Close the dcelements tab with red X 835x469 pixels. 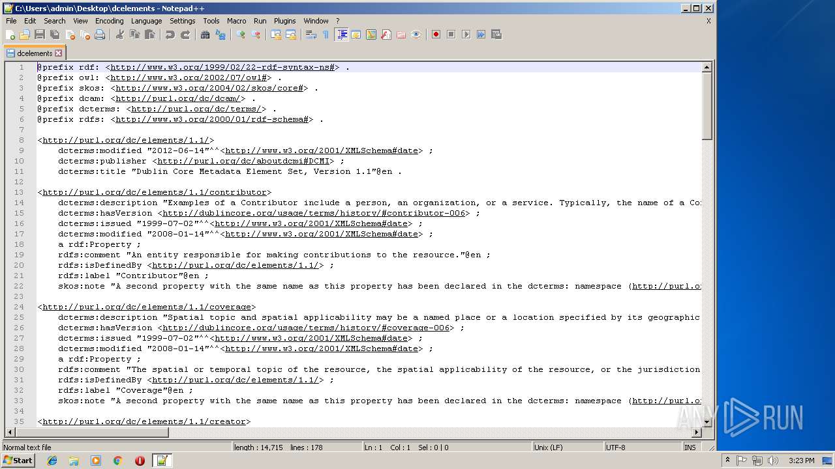(x=59, y=53)
